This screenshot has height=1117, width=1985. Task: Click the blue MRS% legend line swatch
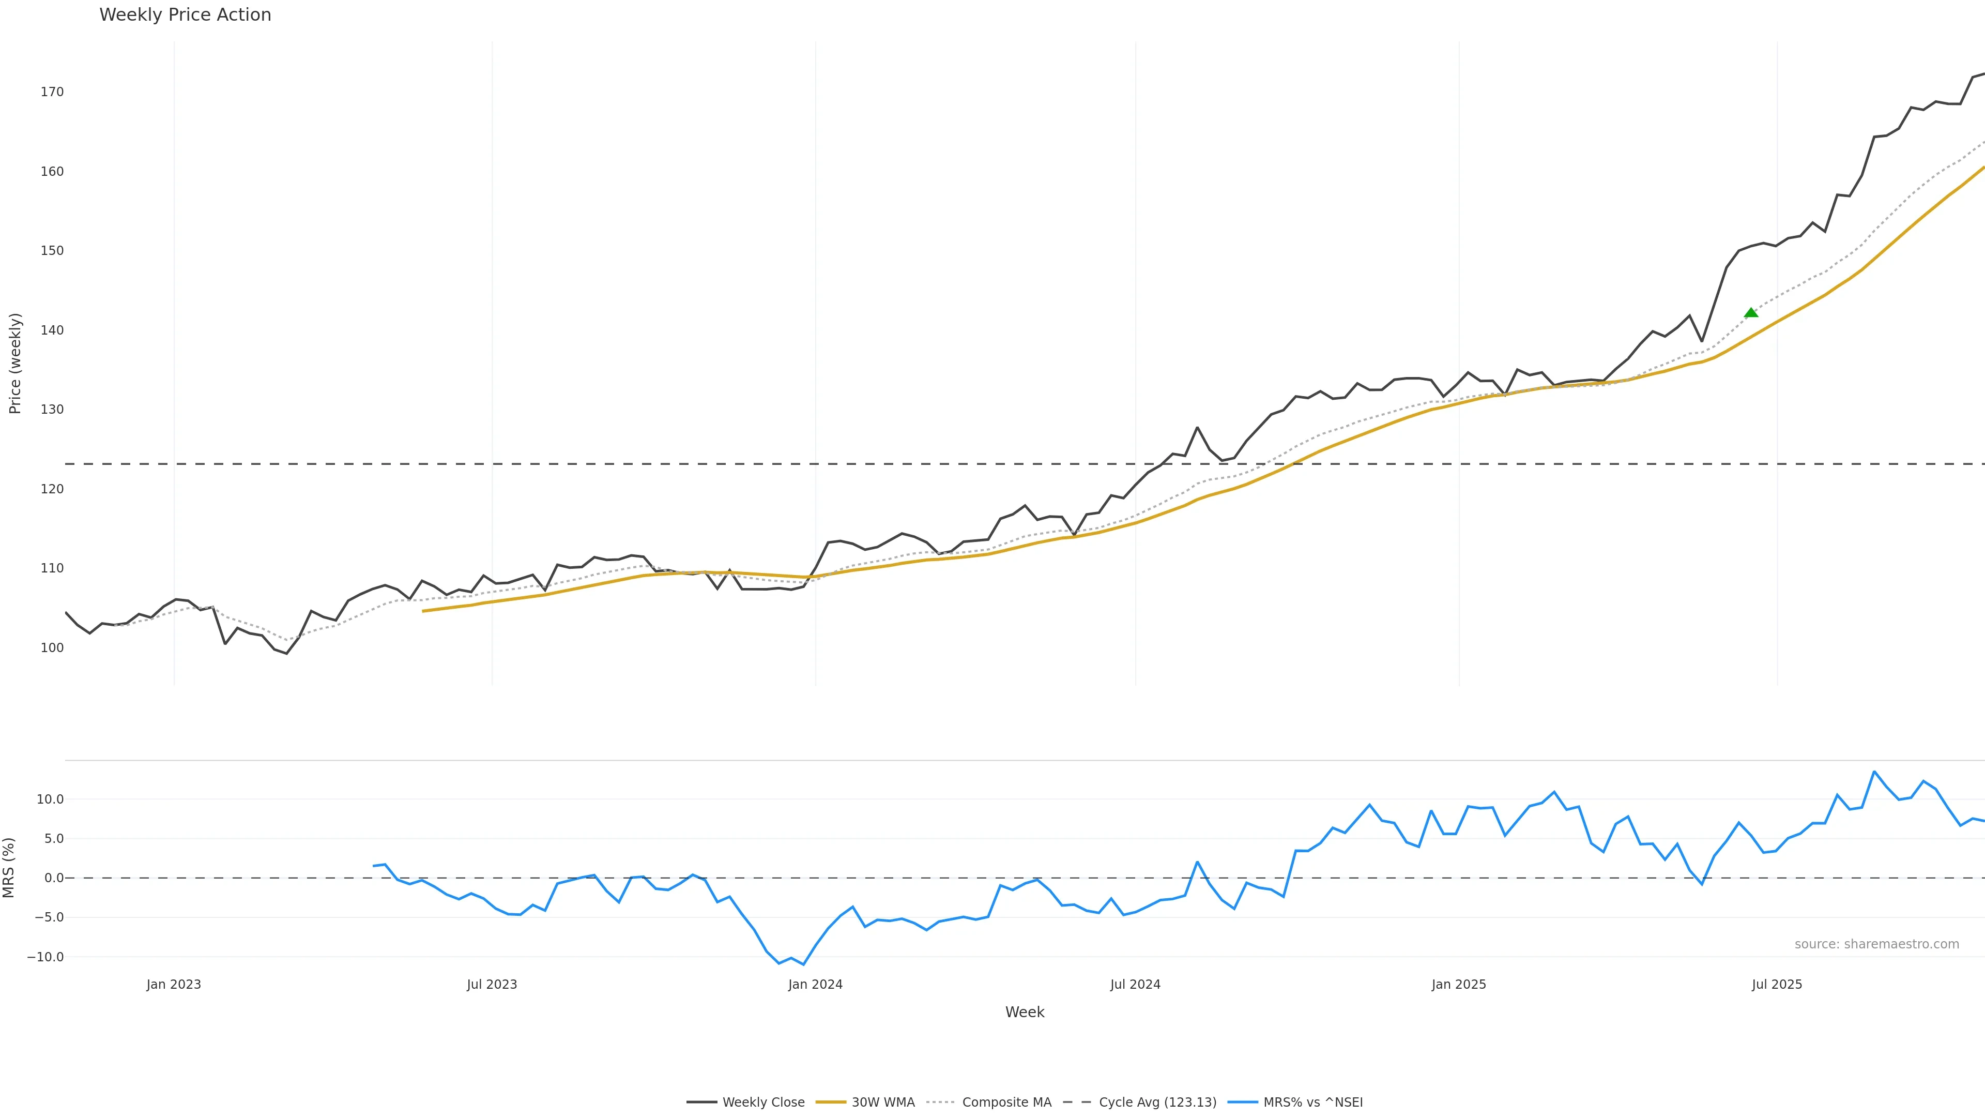pos(1242,1103)
